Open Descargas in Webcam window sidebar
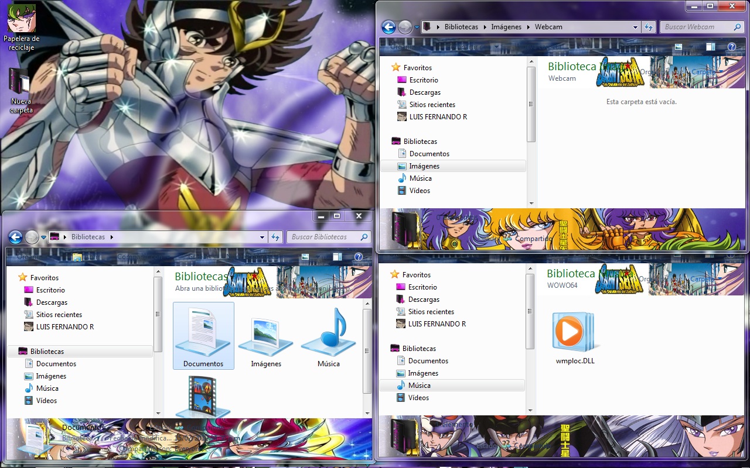The height and width of the screenshot is (468, 750). tap(425, 92)
